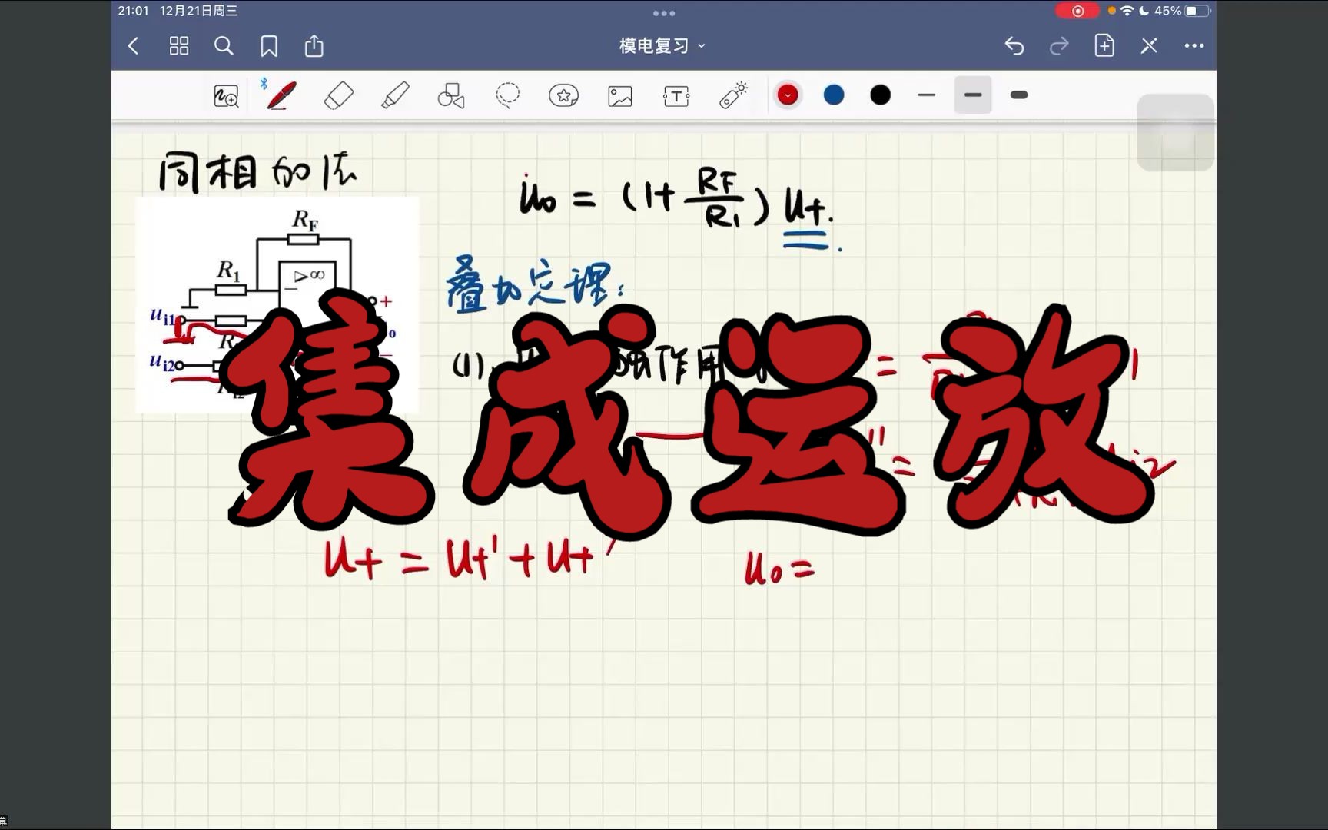This screenshot has height=830, width=1328.
Task: Open the red color options dropdown
Action: pos(787,94)
